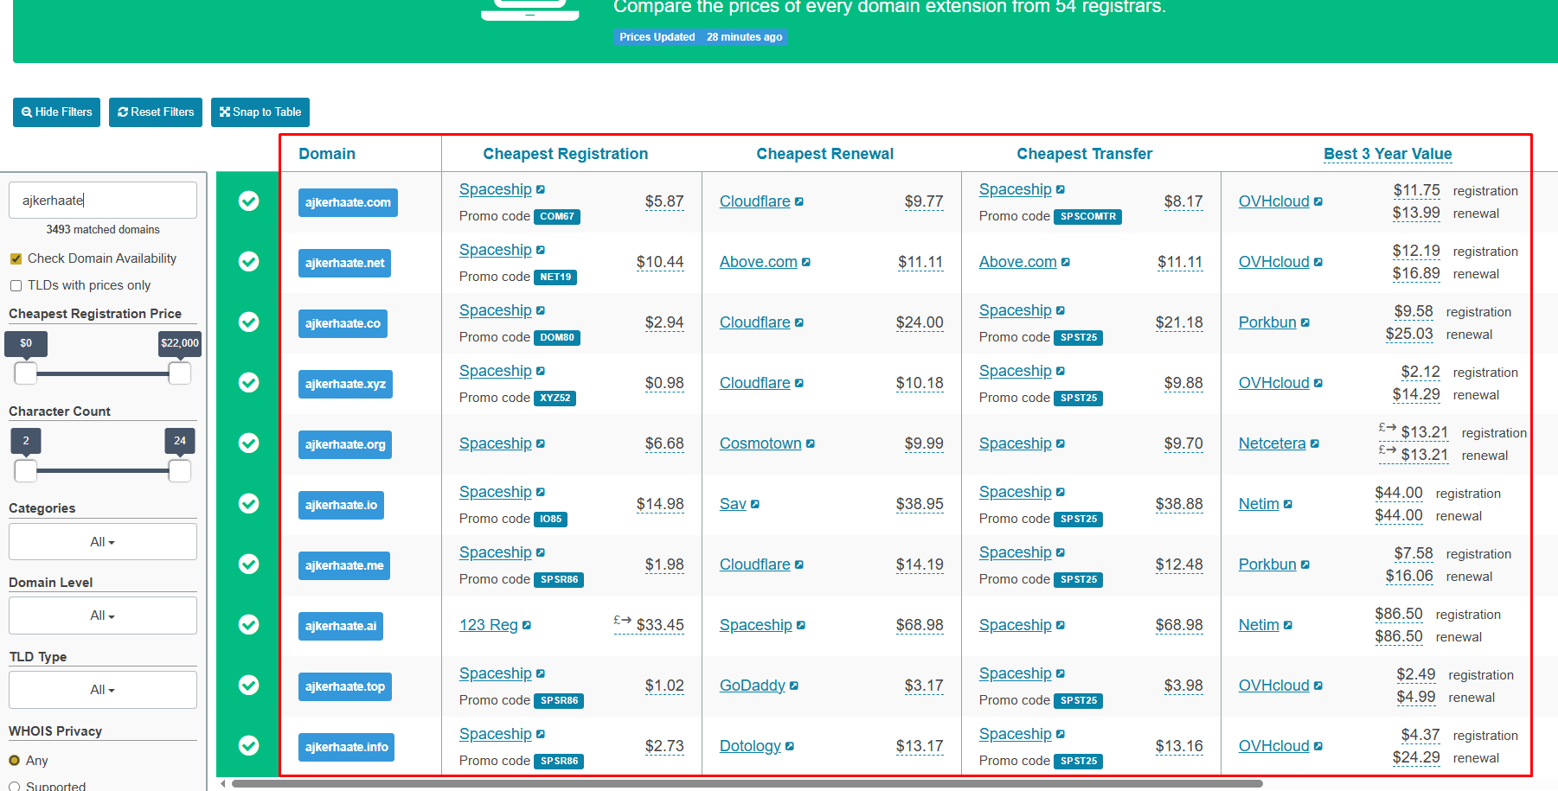
Task: Open the Categories All dropdown
Action: (103, 542)
